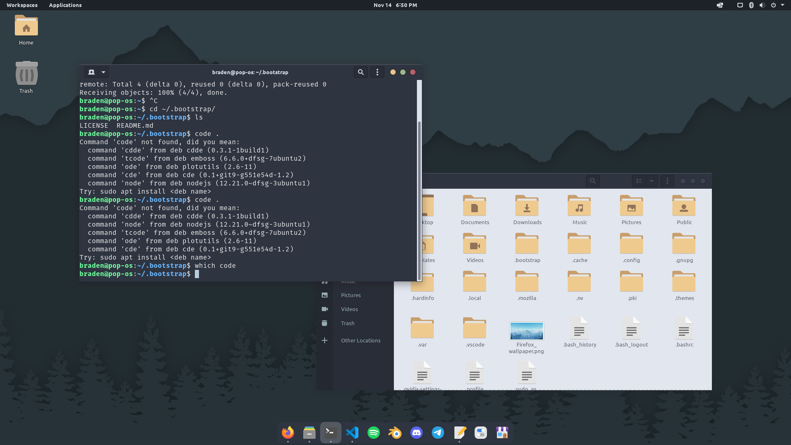Screen dimensions: 791x445
Task: Select Other Locations in sidebar
Action: click(x=360, y=340)
